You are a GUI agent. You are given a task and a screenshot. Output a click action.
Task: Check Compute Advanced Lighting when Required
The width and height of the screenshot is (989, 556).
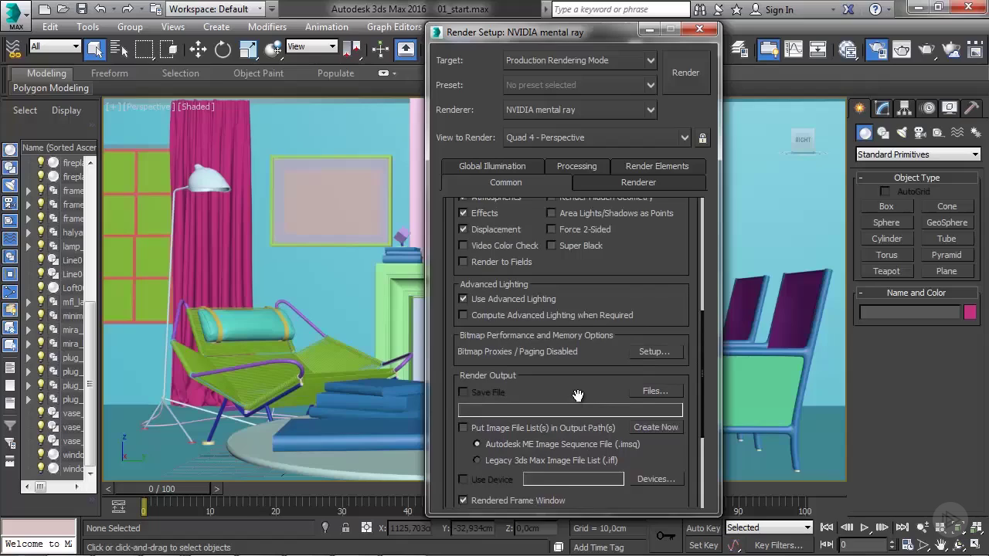pos(463,315)
